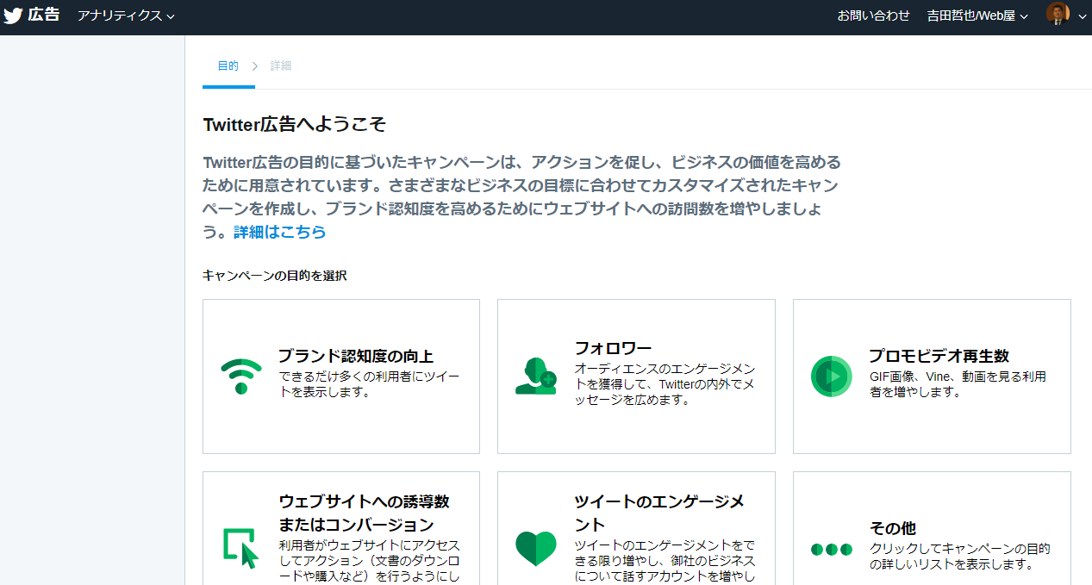Open the アナリティクス dropdown menu
Image resolution: width=1092 pixels, height=585 pixels.
[x=126, y=16]
